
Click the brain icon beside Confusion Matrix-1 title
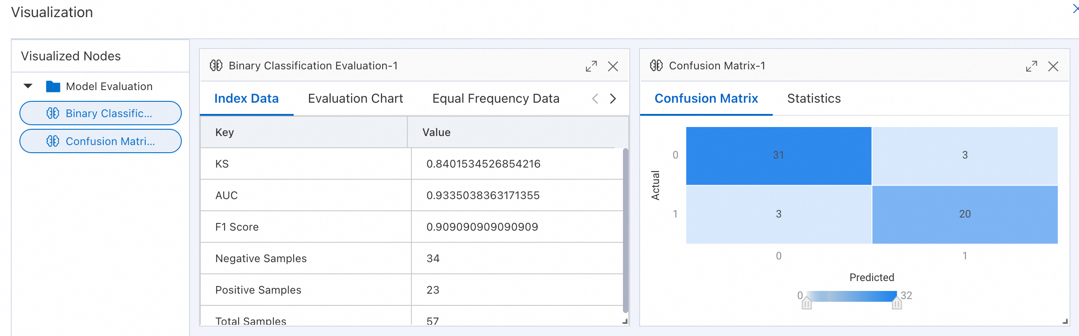pyautogui.click(x=656, y=66)
